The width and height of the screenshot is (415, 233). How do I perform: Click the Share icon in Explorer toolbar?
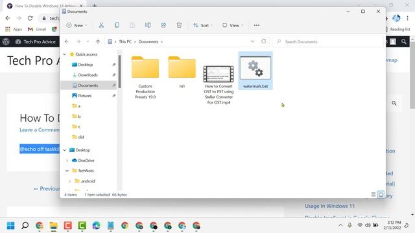click(x=163, y=25)
